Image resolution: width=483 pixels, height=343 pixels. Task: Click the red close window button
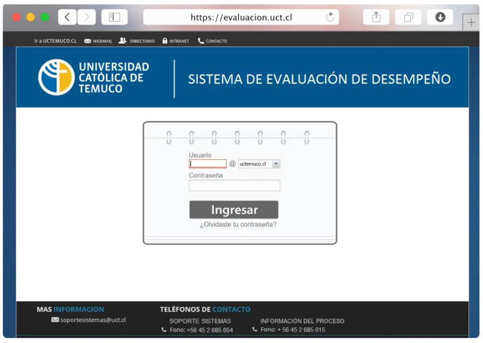pos(17,17)
